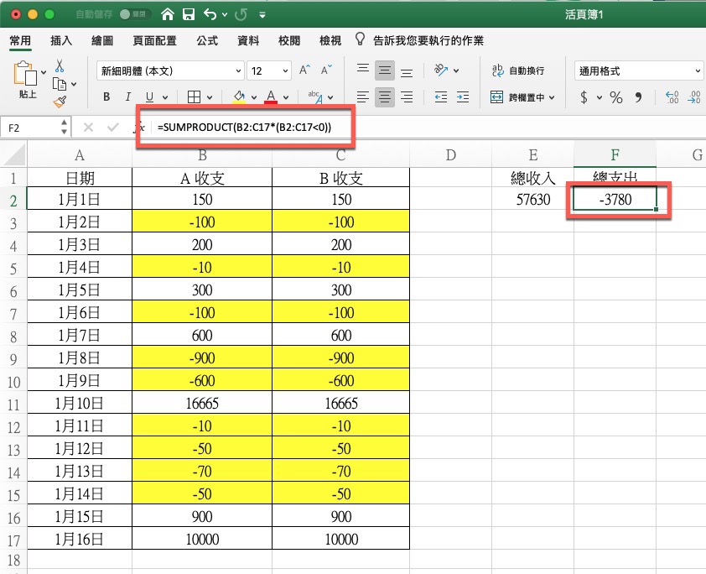
Task: Click the 跨欄置中 merge and center button
Action: click(522, 97)
